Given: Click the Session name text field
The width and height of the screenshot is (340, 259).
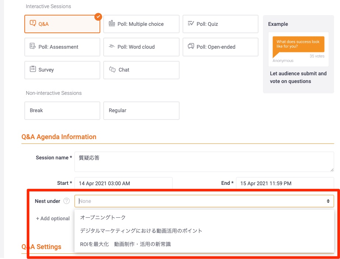Looking at the screenshot, I should 204,162.
